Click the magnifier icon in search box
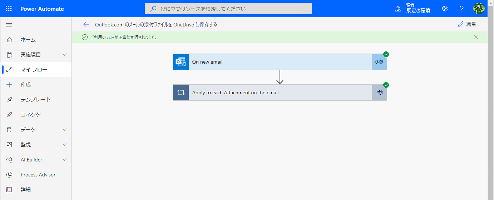 click(153, 9)
